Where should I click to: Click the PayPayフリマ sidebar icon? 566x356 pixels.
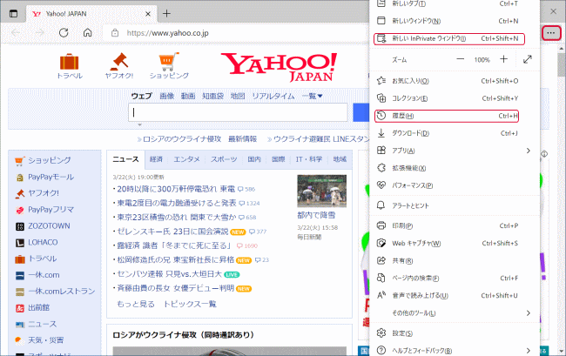pyautogui.click(x=20, y=210)
